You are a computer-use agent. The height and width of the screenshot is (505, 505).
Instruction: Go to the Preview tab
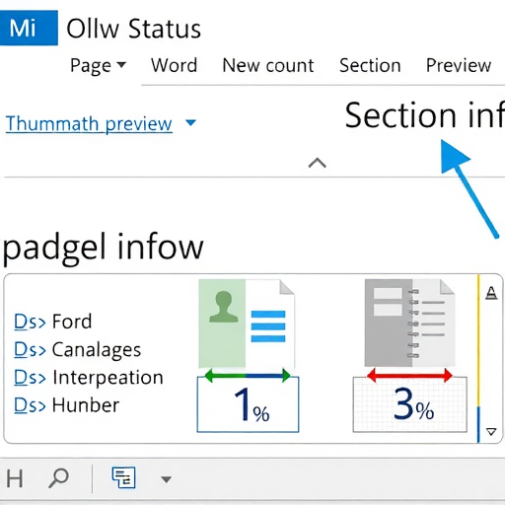[x=459, y=65]
